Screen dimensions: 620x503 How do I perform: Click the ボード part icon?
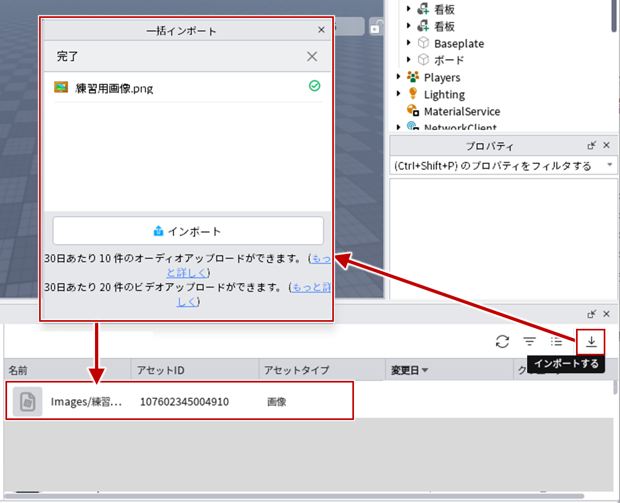point(423,60)
